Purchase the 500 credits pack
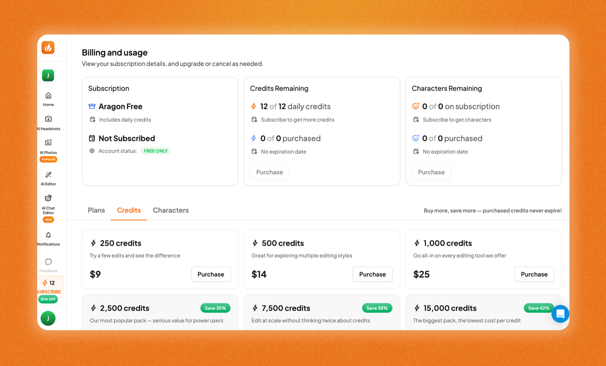The width and height of the screenshot is (606, 366). click(x=372, y=274)
